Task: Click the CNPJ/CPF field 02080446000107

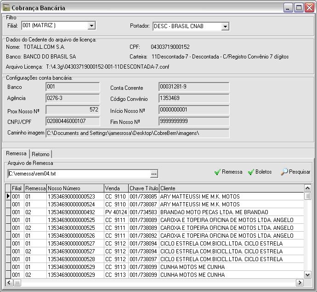Action: (x=73, y=121)
